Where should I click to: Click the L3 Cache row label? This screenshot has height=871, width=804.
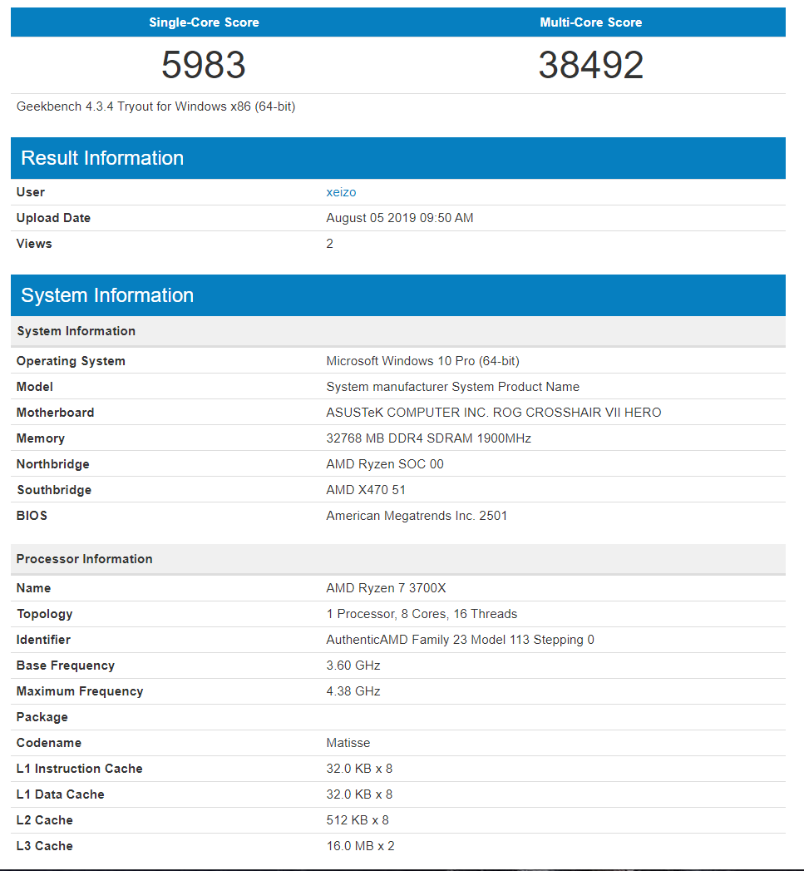[44, 847]
